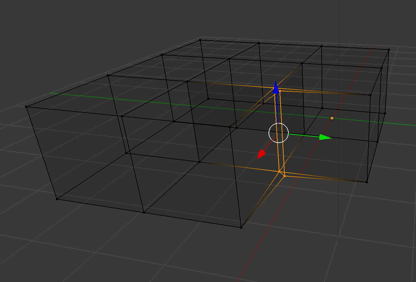Click the green Y-axis gizmo arrow
Viewport: 416px width, 282px height.
325,137
